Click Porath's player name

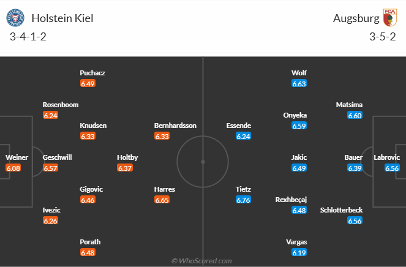pyautogui.click(x=90, y=241)
